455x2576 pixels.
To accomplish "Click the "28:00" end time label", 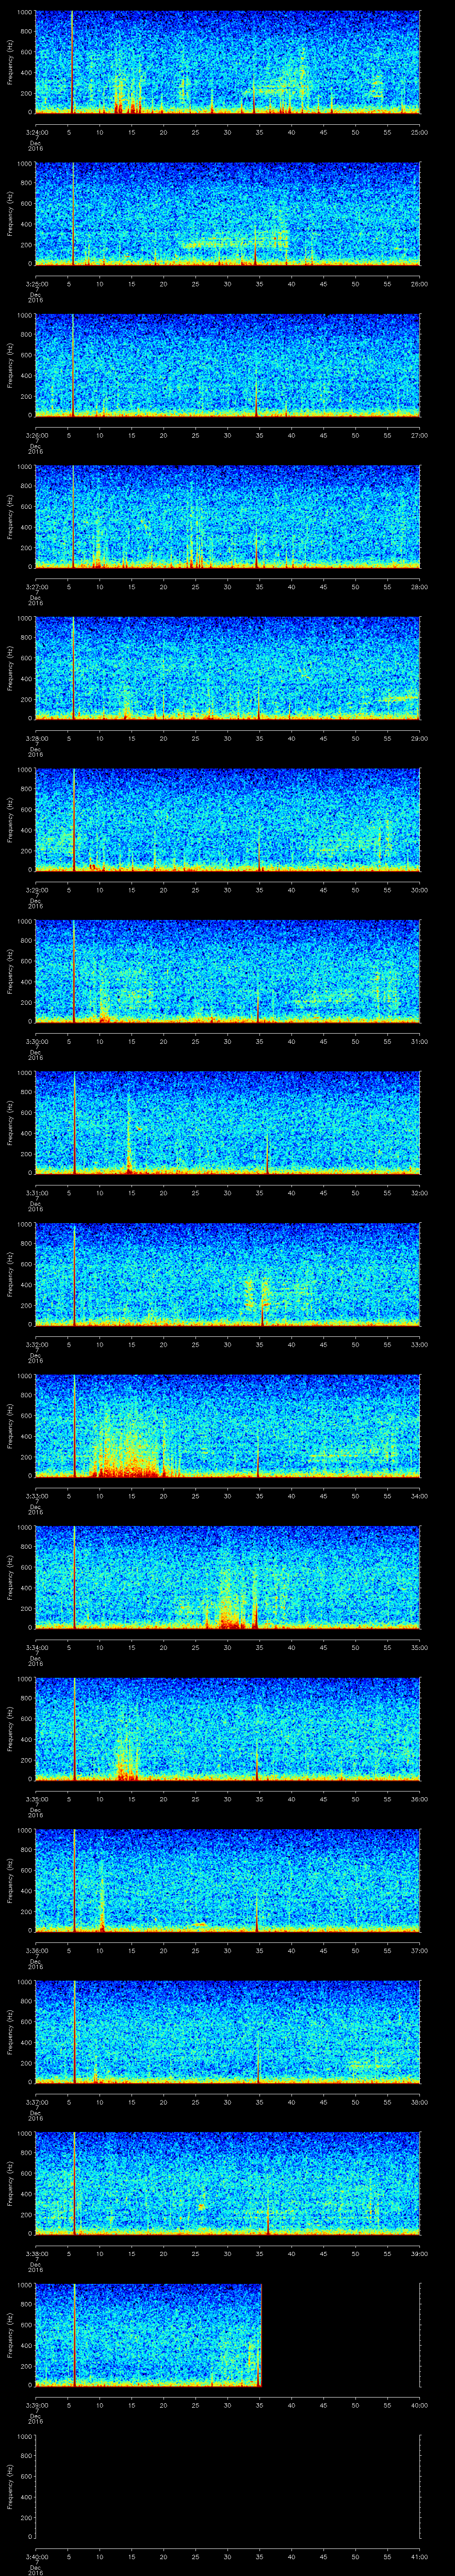I will pyautogui.click(x=419, y=587).
